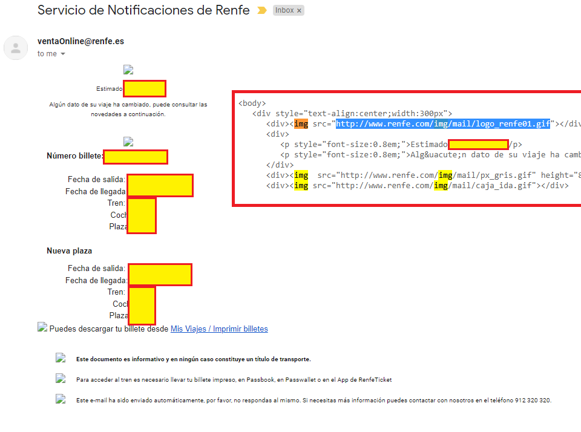Click the broken logo image above Estimado
The width and height of the screenshot is (581, 432).
point(128,70)
